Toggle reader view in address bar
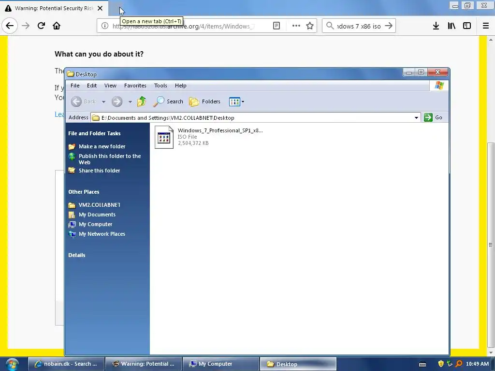Screen dimensions: 495x371 coord(276,26)
